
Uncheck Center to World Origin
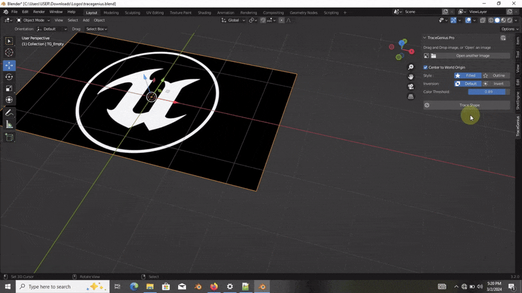pos(425,68)
